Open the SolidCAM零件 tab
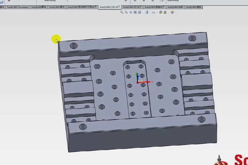The image size is (248, 165). click(39, 7)
